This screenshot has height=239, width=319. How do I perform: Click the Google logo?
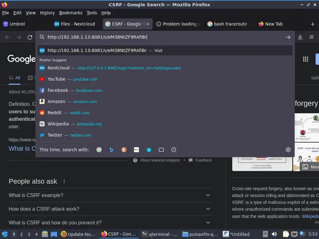(x=21, y=59)
